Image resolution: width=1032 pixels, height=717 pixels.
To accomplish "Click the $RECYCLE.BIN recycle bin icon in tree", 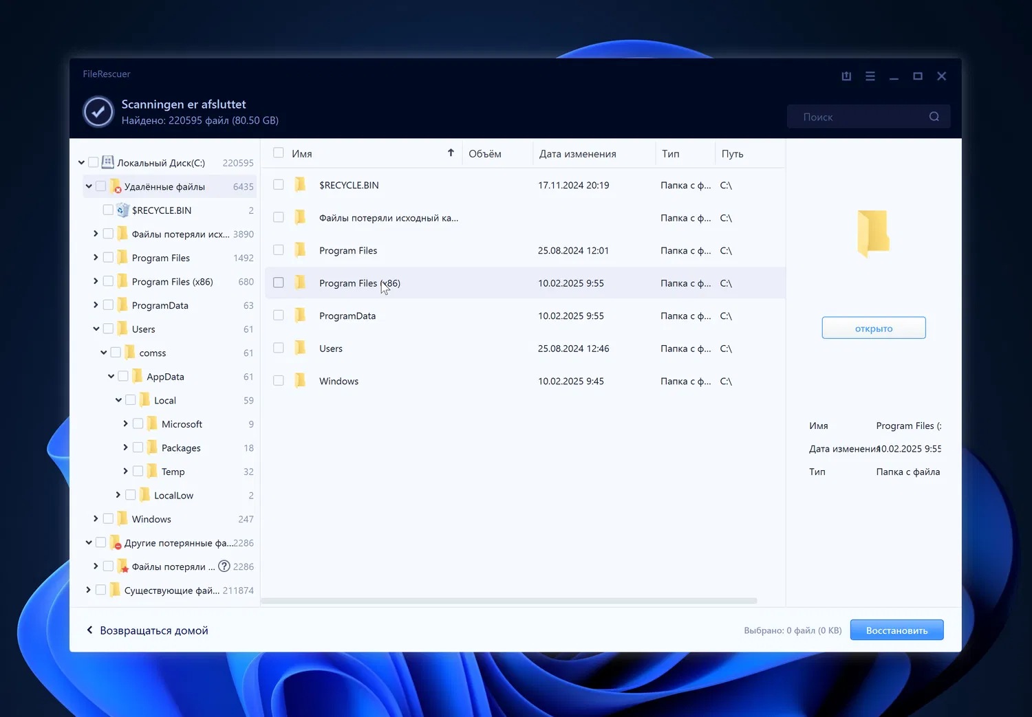I will click(x=123, y=210).
